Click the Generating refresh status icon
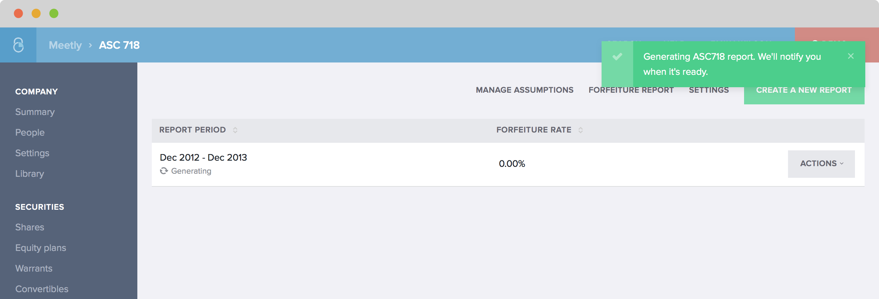 [x=164, y=171]
